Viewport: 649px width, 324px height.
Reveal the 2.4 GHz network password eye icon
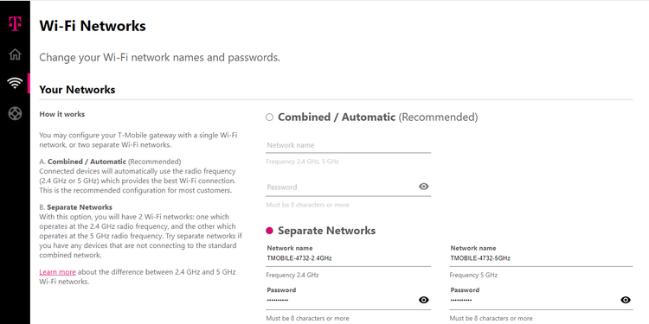[x=423, y=300]
